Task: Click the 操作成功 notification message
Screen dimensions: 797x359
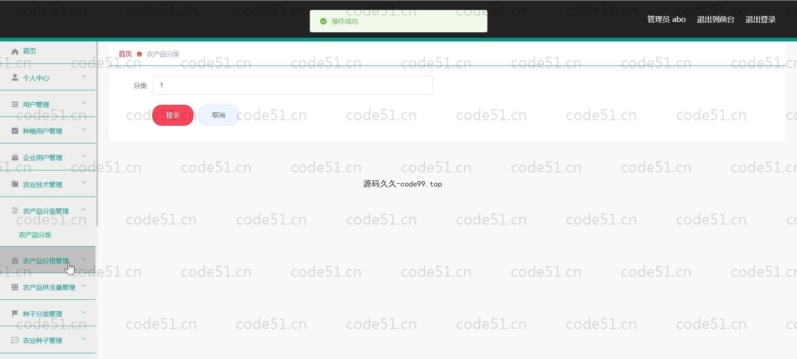Action: pos(345,21)
